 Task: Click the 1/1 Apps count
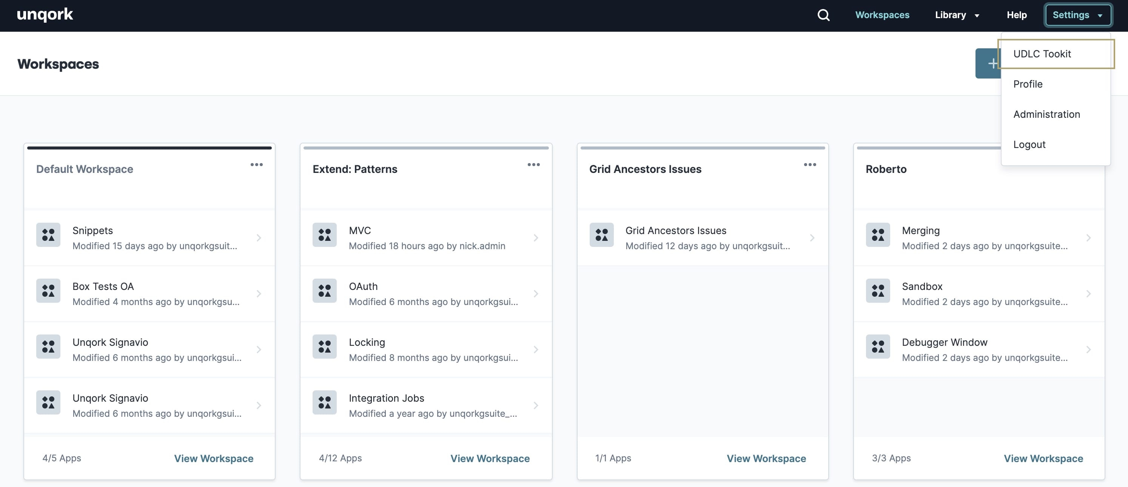click(613, 458)
